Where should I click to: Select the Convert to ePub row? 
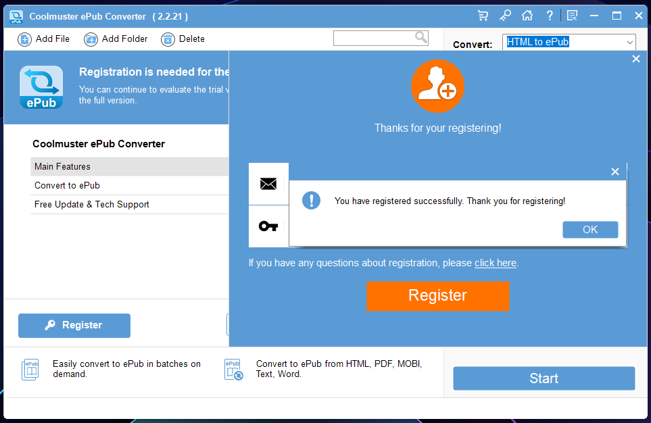128,186
